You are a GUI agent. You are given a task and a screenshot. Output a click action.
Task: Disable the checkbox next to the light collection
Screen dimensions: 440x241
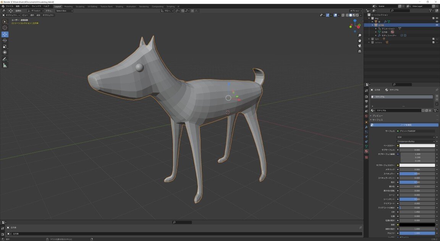[x=433, y=39]
